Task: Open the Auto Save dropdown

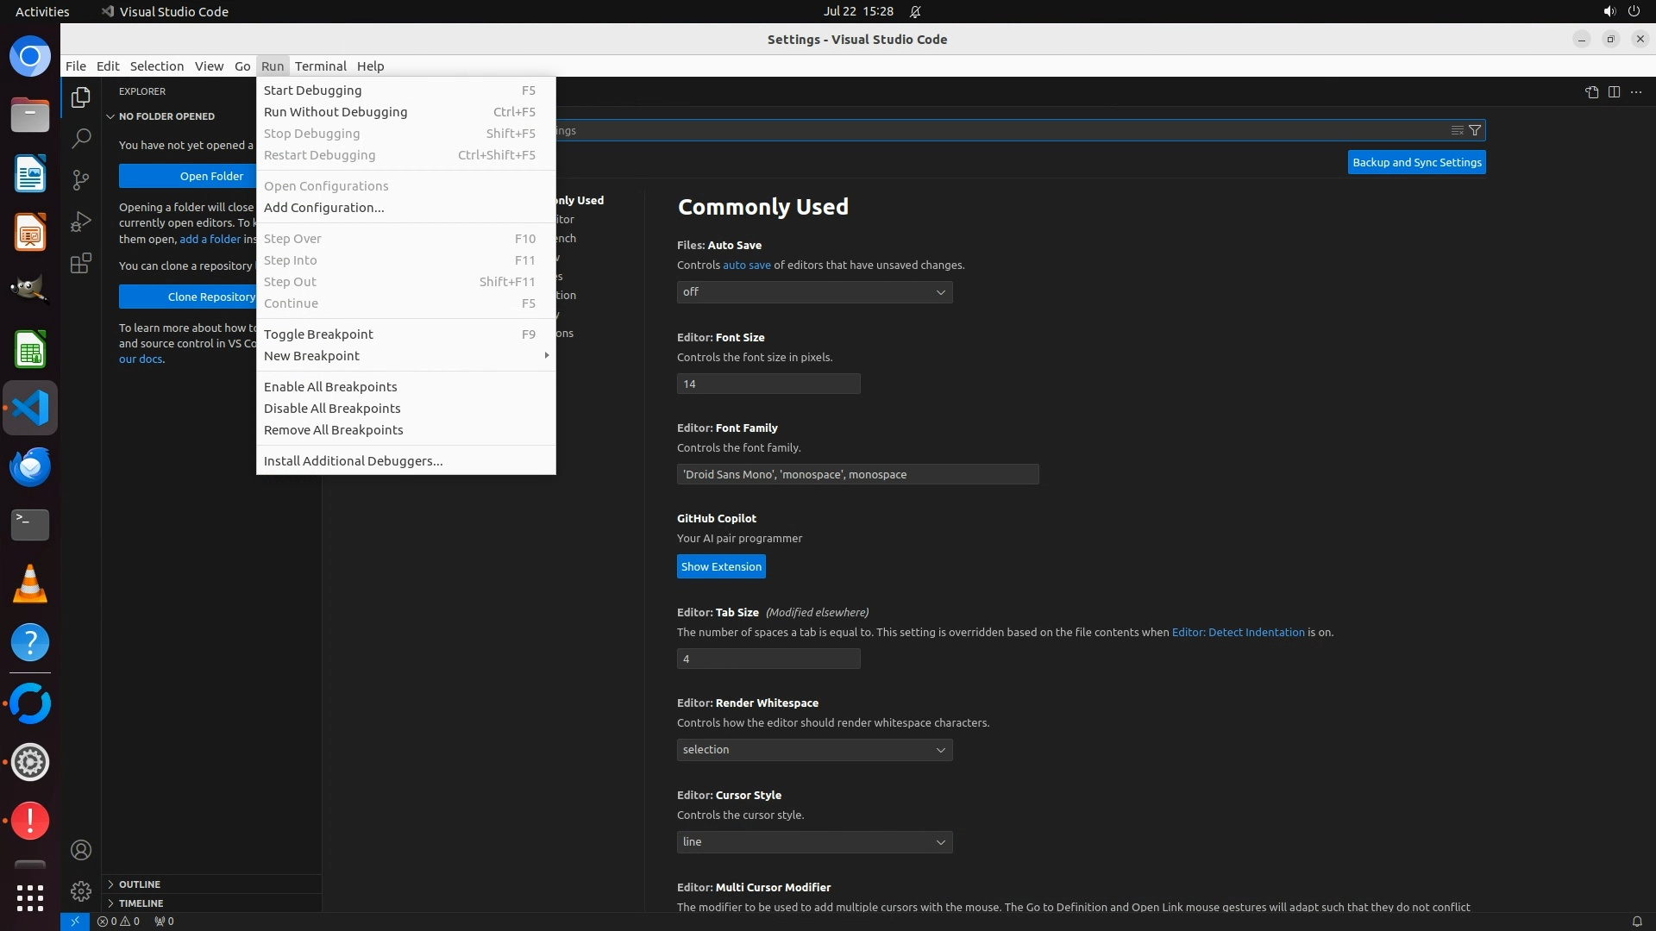Action: [x=814, y=292]
